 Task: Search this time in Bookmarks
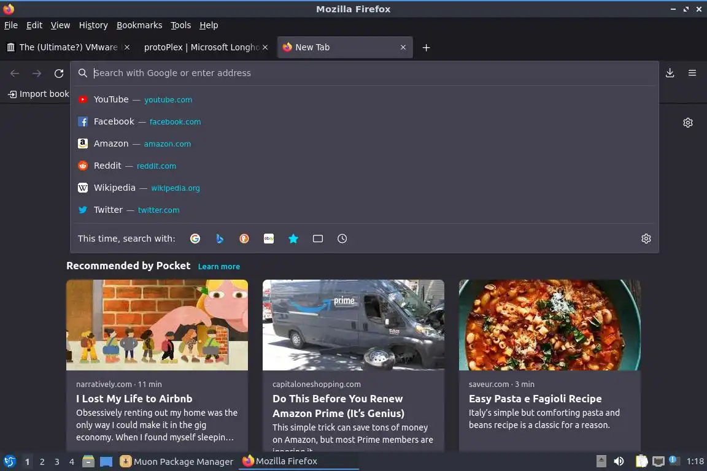pos(293,239)
